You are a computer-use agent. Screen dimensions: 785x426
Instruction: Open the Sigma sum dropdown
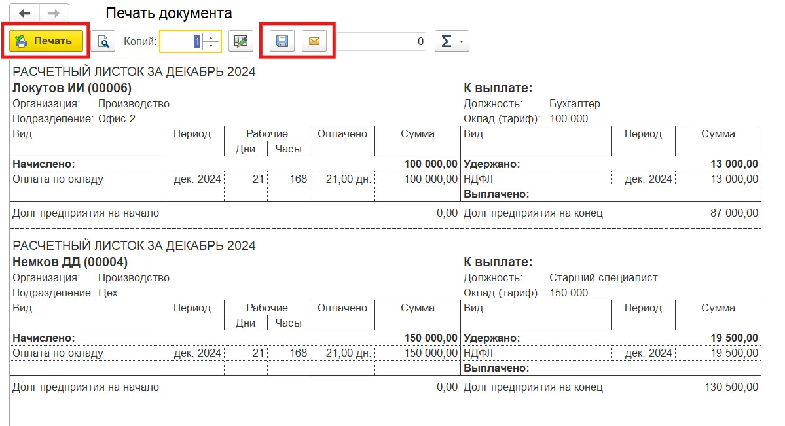[451, 42]
